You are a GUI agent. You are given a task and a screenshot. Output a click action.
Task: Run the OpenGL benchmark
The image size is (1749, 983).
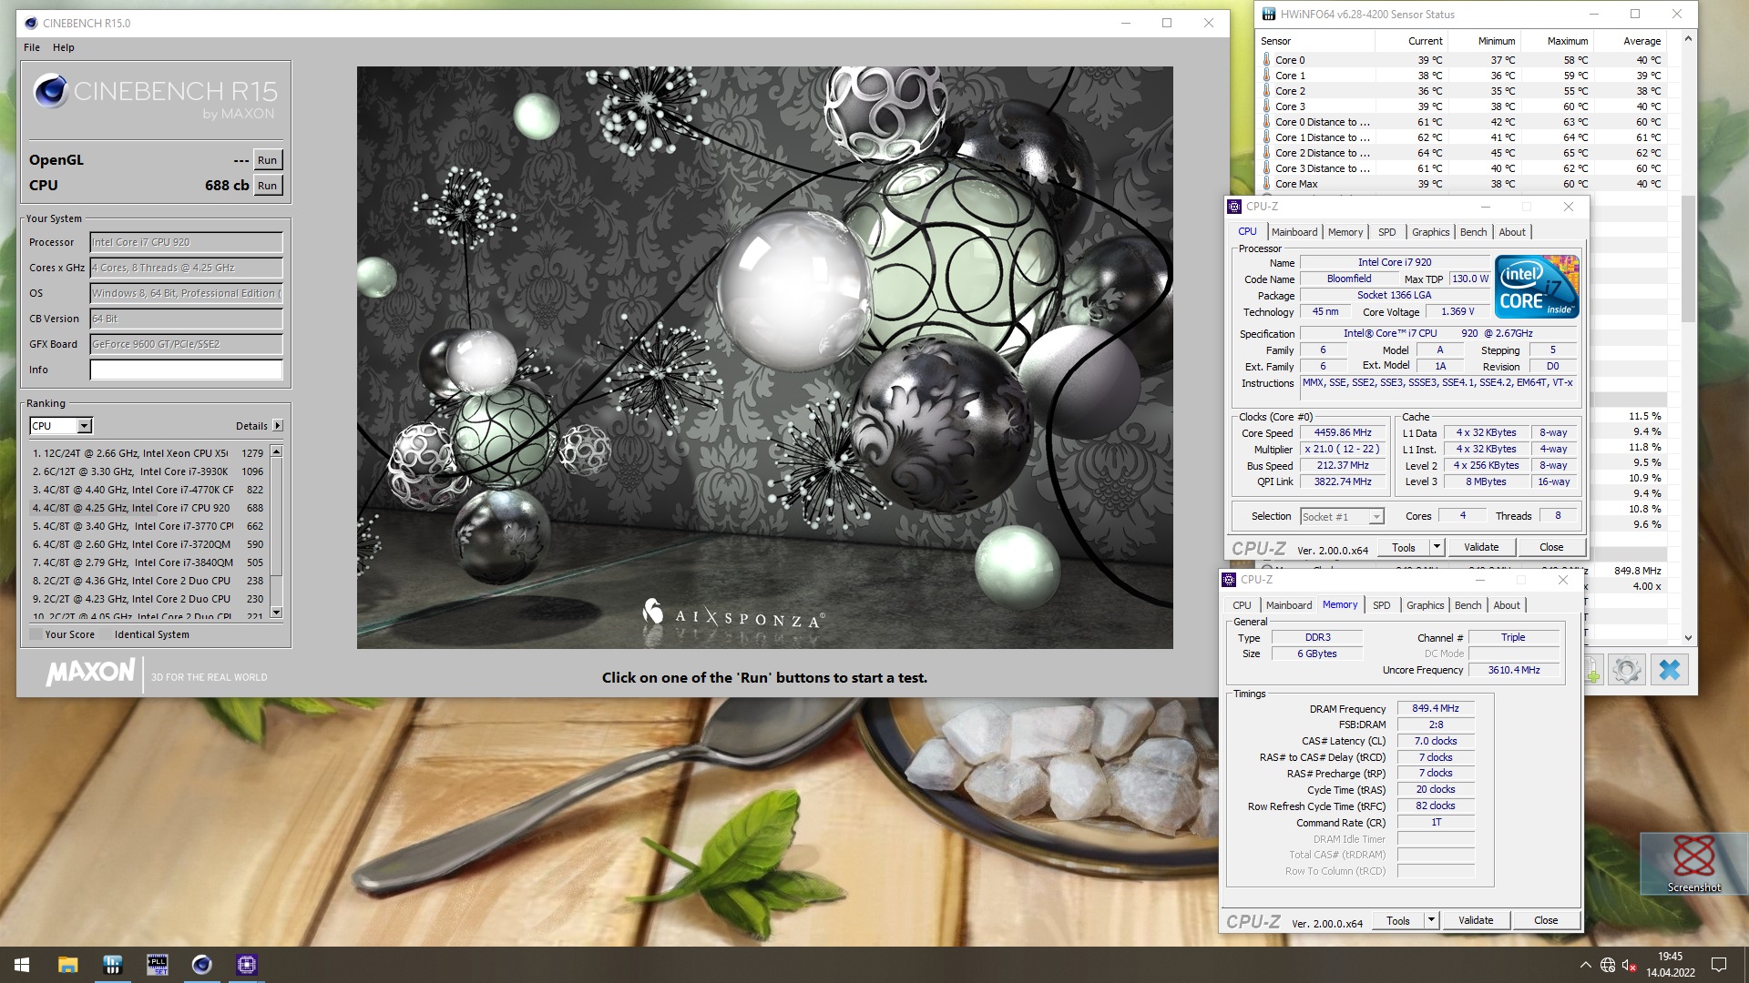267,160
